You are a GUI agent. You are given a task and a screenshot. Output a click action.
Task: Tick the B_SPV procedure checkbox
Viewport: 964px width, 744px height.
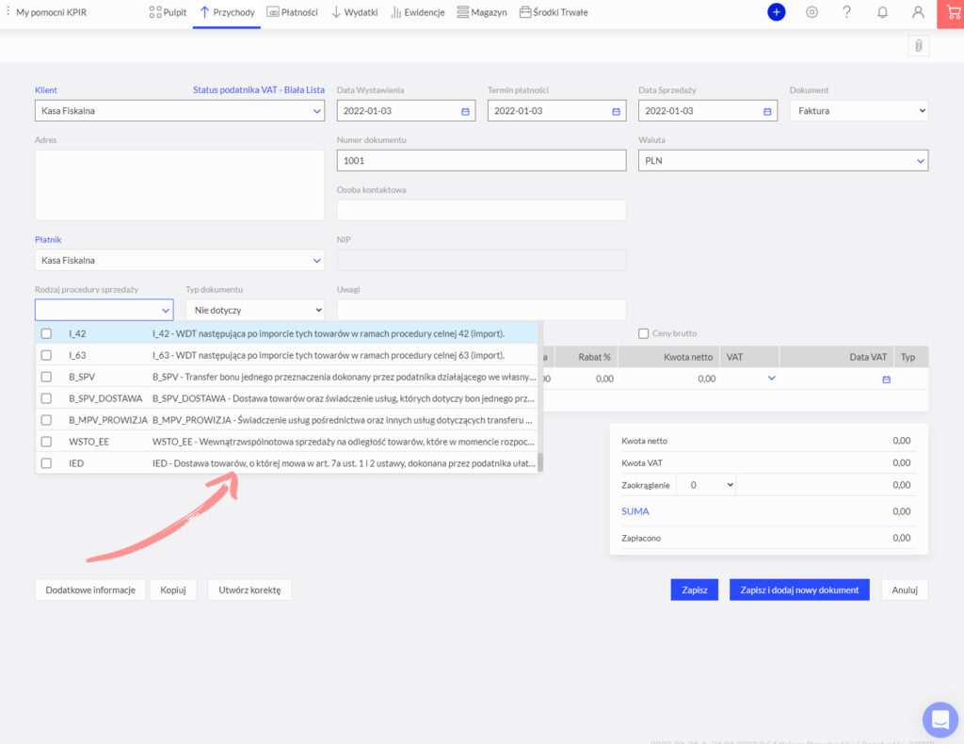46,377
